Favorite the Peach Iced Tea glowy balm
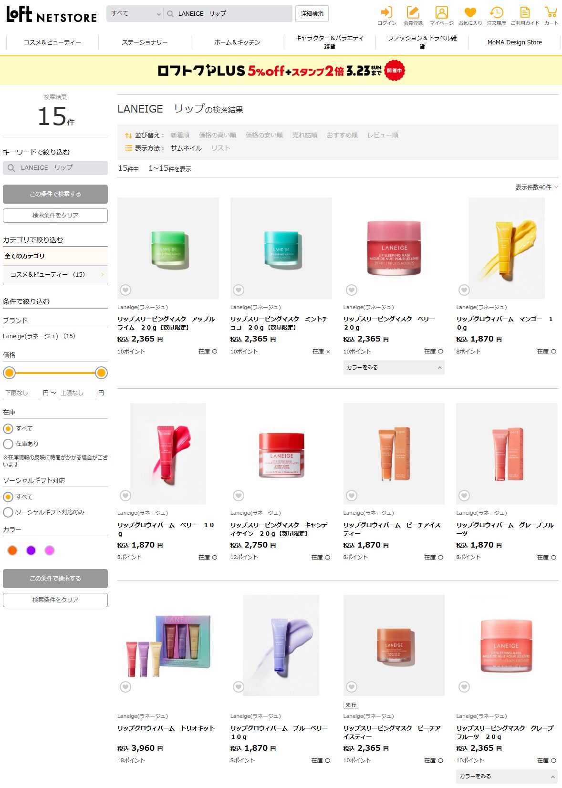The width and height of the screenshot is (562, 788). tap(352, 496)
